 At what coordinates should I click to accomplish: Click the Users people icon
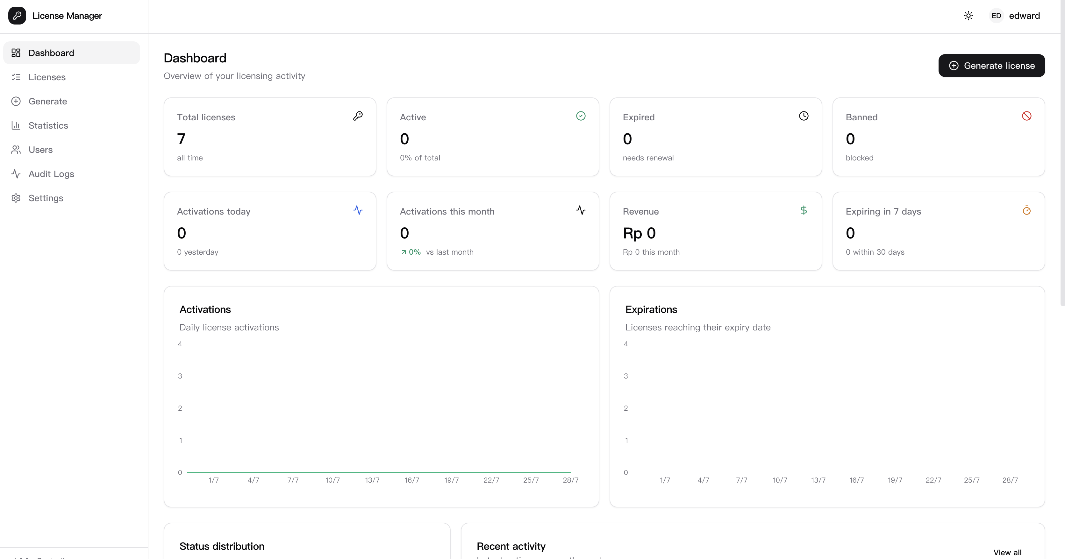tap(16, 150)
